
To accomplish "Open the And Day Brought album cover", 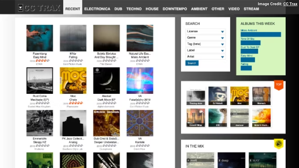I will coord(106,38).
